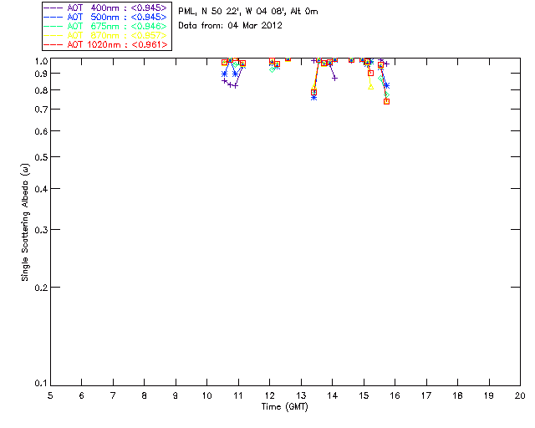Click the yellow triangle marker near time 15.2
Viewport: 535px width, 428px height.
pos(370,86)
